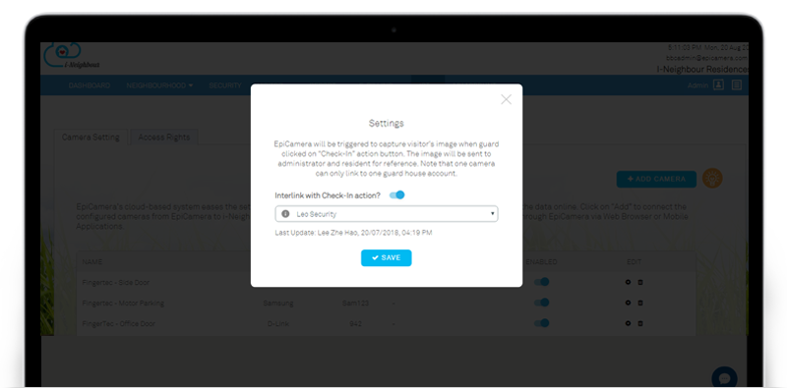
Task: Open the Security menu
Action: point(225,85)
